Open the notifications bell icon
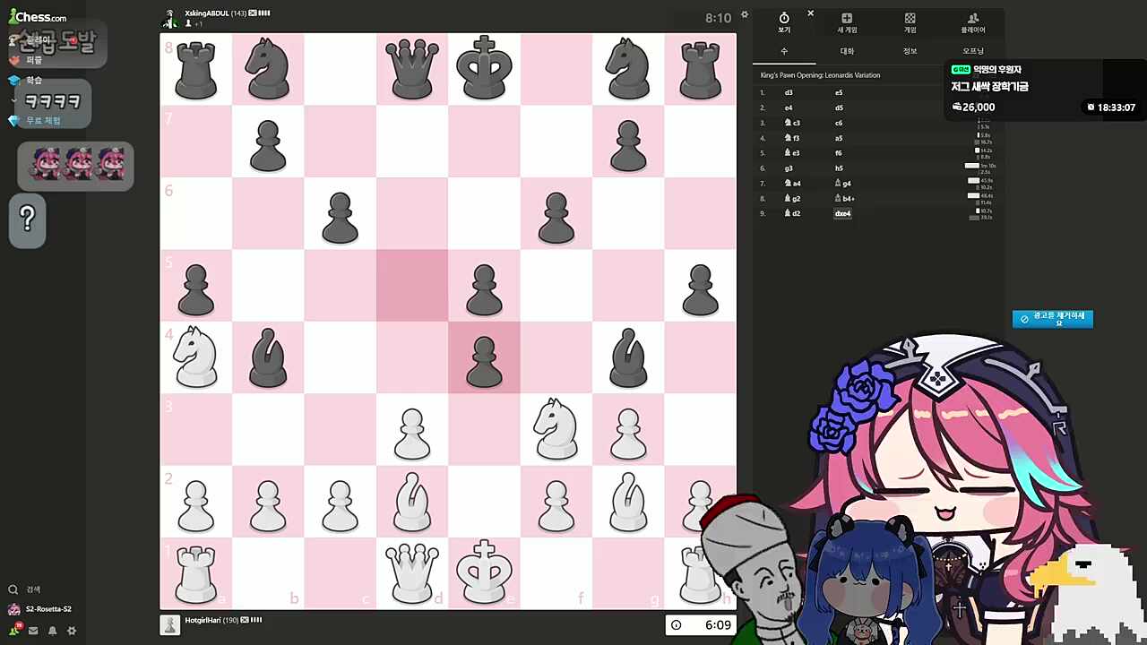Viewport: 1147px width, 645px height. (x=52, y=631)
